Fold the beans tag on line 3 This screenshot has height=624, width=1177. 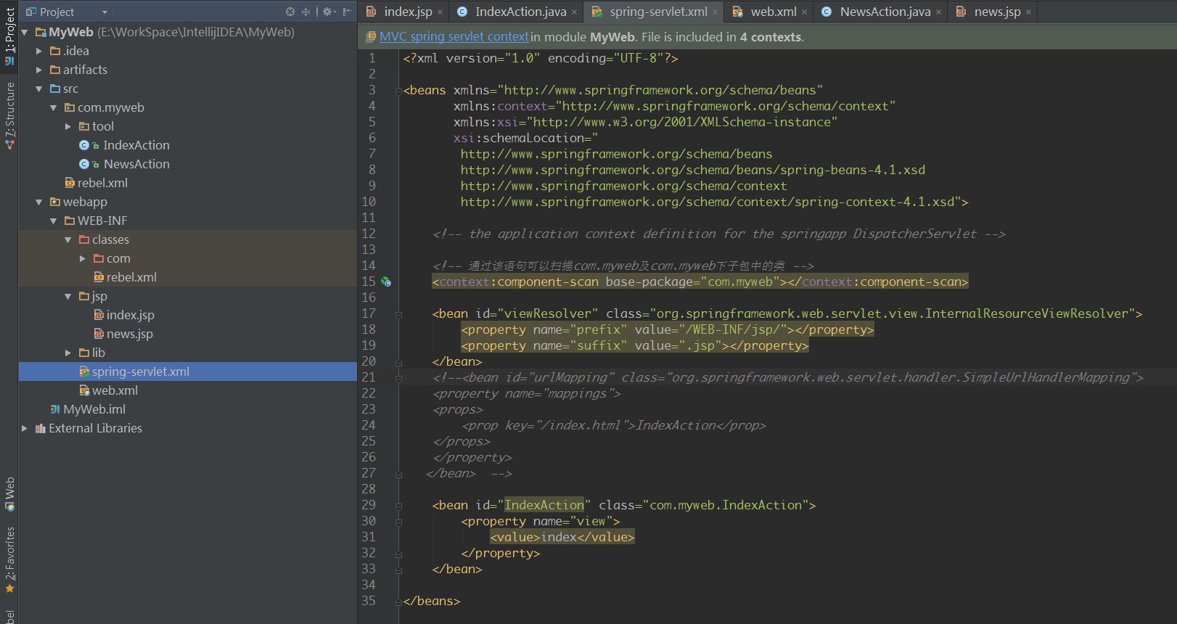click(x=398, y=91)
